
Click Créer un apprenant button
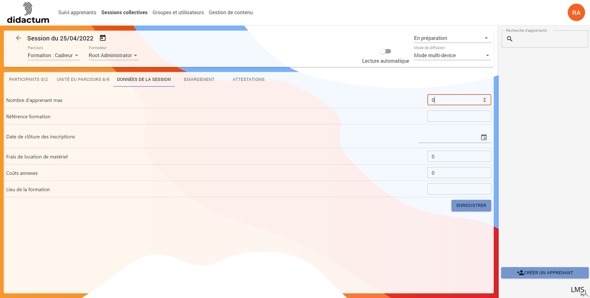pyautogui.click(x=545, y=273)
